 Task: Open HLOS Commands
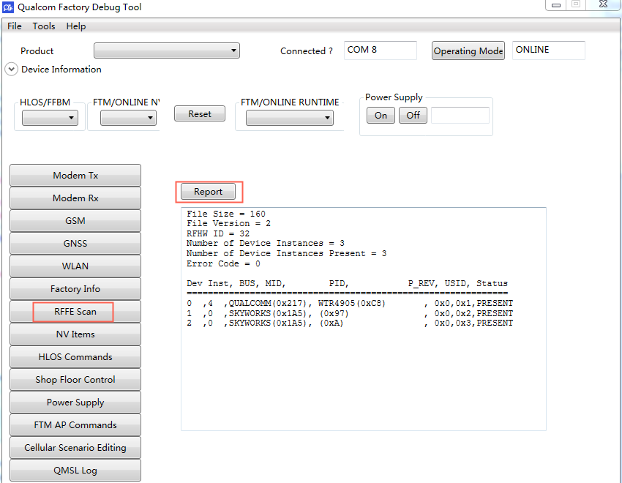tap(75, 356)
